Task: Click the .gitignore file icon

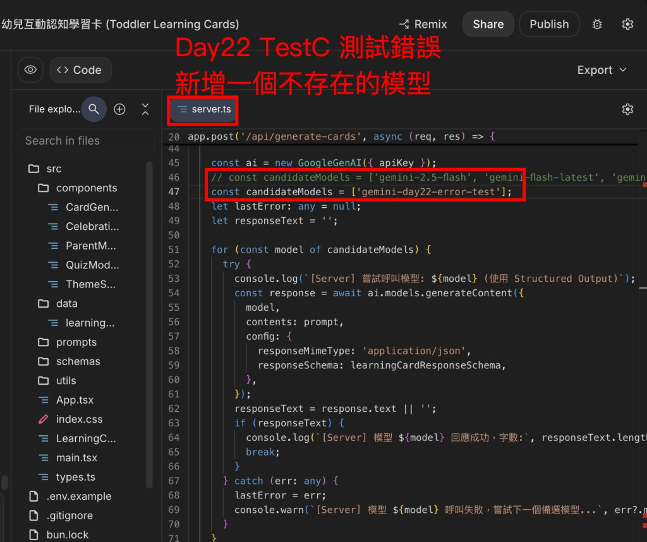Action: click(33, 515)
